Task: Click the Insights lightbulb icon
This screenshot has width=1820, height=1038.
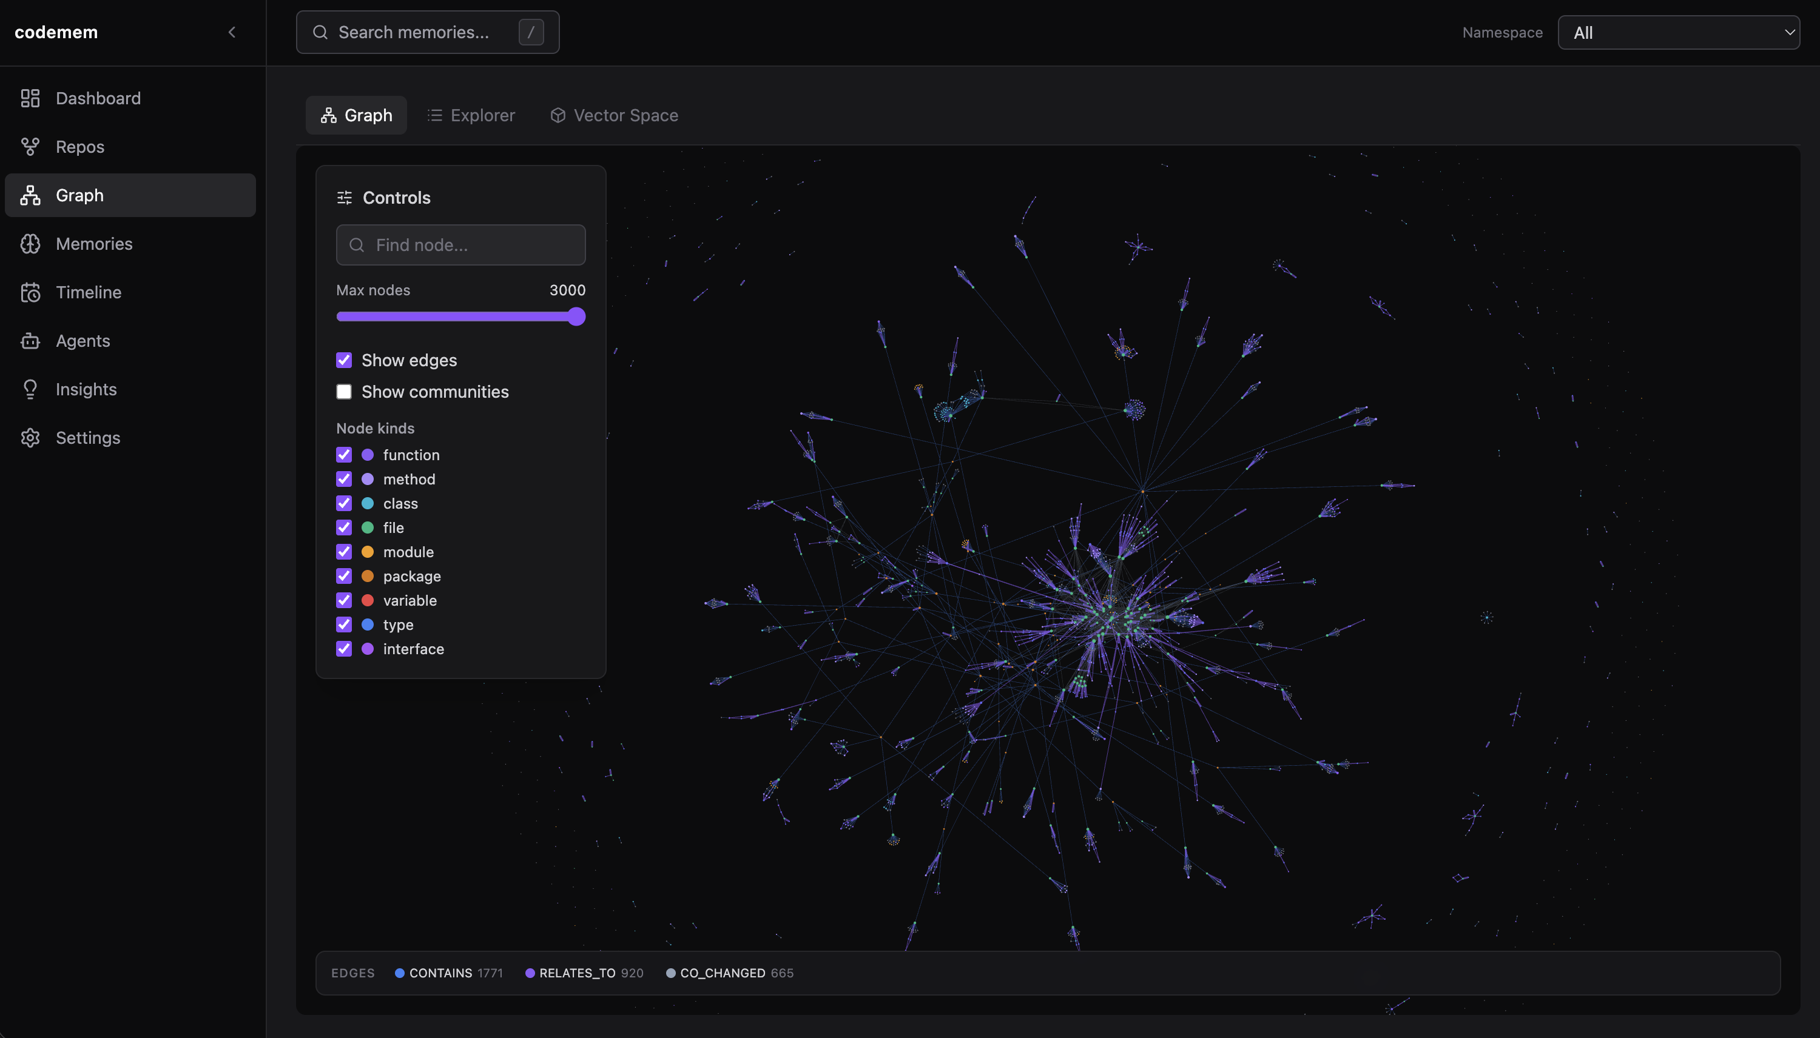Action: (x=29, y=389)
